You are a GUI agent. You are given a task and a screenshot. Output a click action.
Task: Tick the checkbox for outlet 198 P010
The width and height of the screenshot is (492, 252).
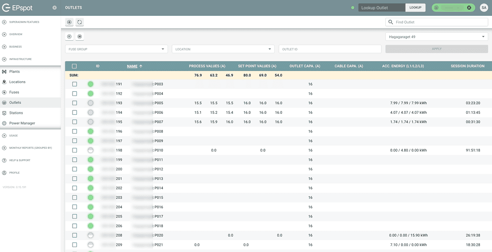click(74, 150)
